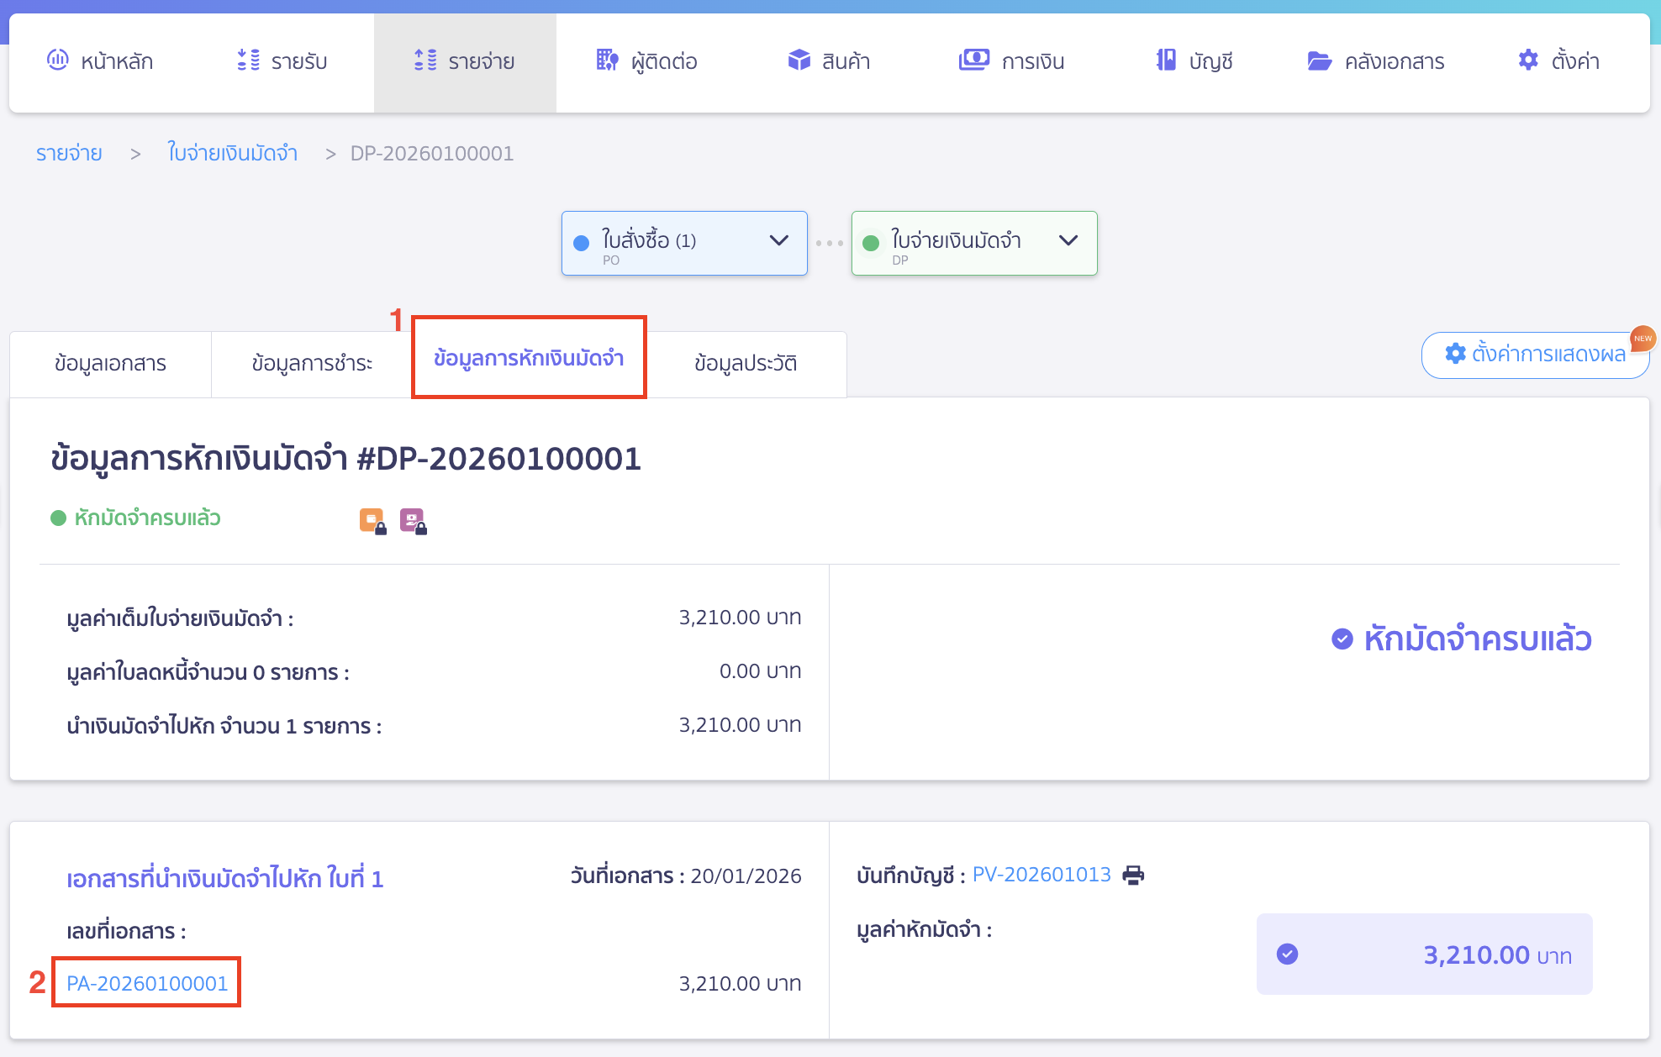The height and width of the screenshot is (1057, 1661).
Task: Open the ตั้งค่า settings menu
Action: tap(1558, 60)
